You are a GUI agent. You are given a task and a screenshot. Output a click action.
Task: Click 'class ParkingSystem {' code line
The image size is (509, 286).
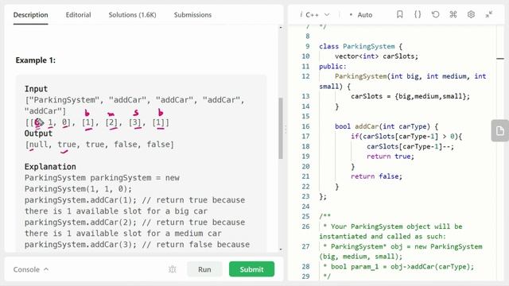click(x=360, y=46)
